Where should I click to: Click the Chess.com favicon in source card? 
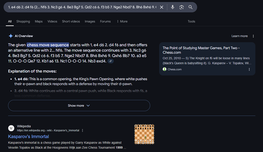[164, 69]
